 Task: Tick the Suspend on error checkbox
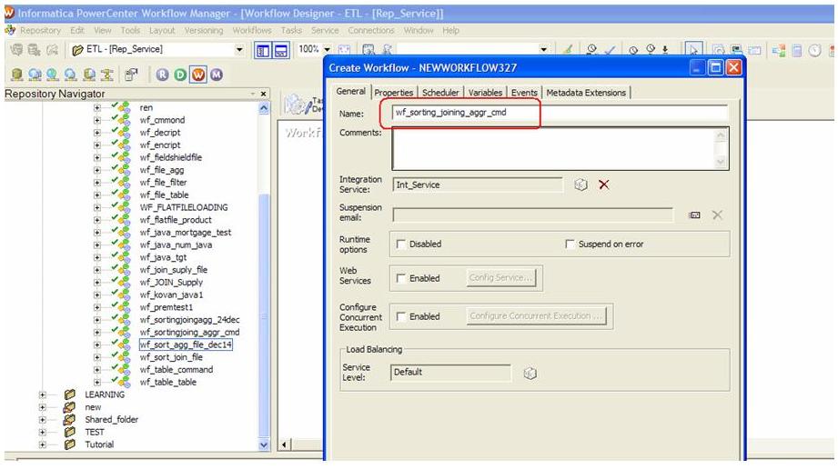tap(570, 244)
